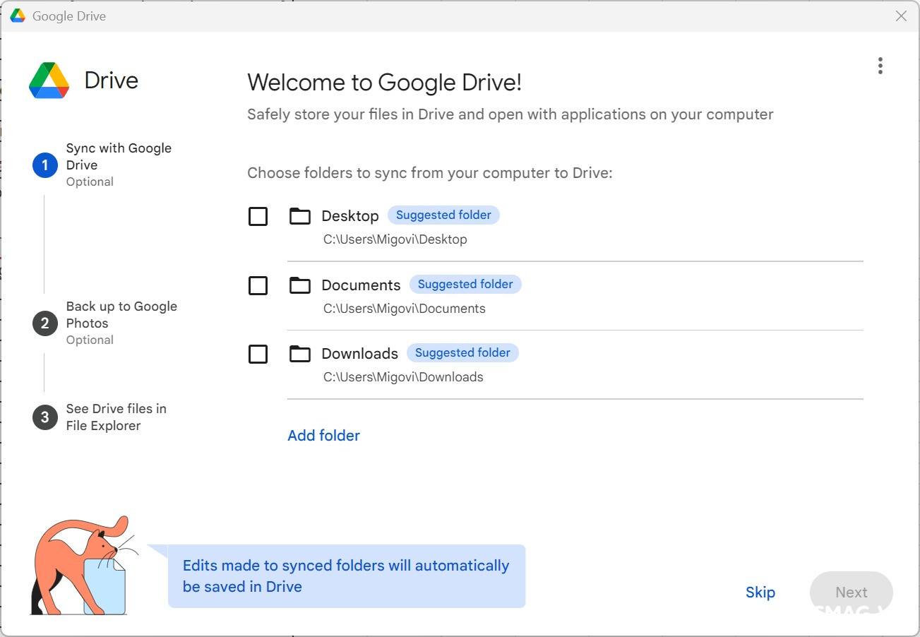The width and height of the screenshot is (920, 637).
Task: Click the folder icon beside Documents
Action: 299,285
